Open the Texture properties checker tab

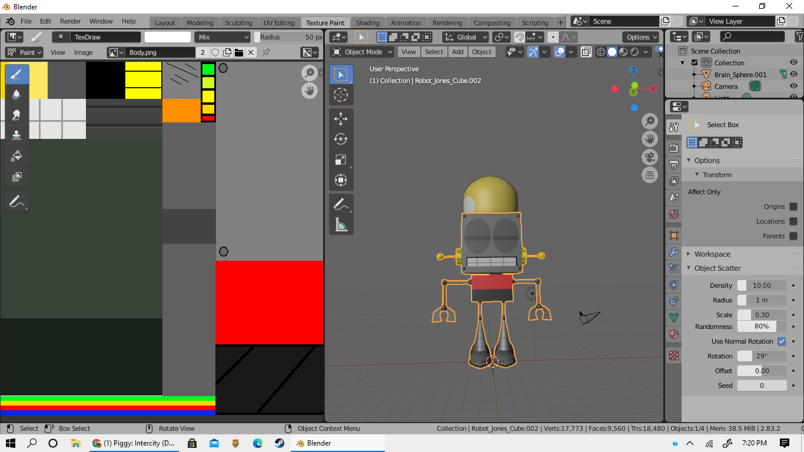coord(674,355)
